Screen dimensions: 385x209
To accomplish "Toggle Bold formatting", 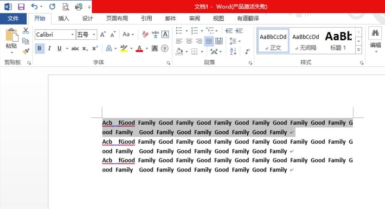I will (x=39, y=48).
